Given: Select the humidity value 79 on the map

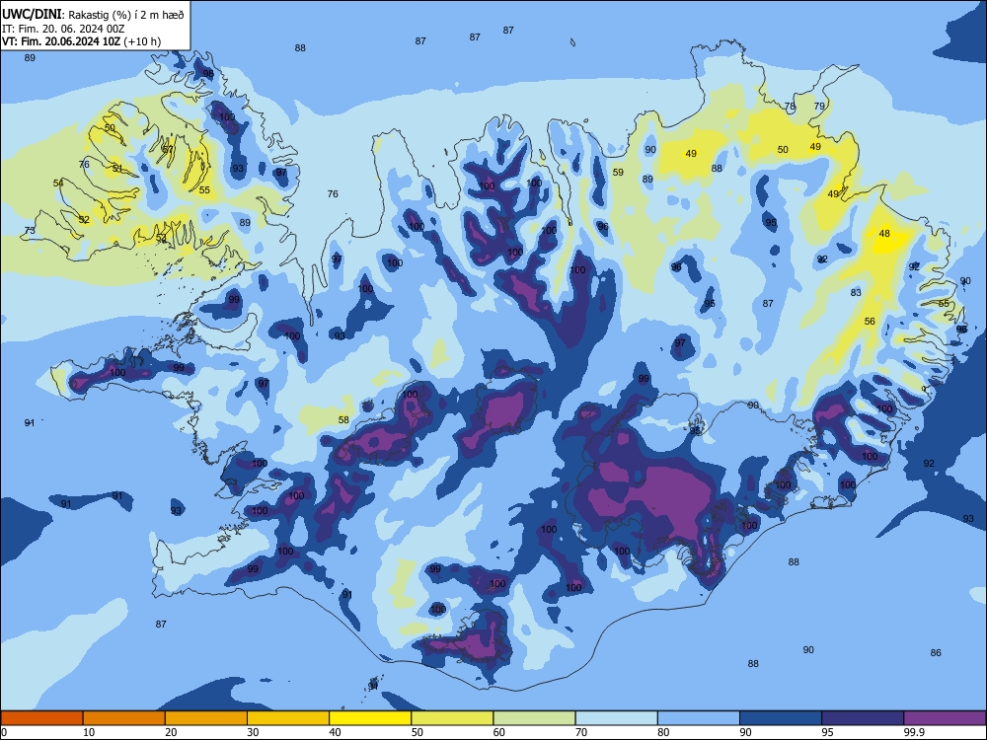Looking at the screenshot, I should click(819, 107).
